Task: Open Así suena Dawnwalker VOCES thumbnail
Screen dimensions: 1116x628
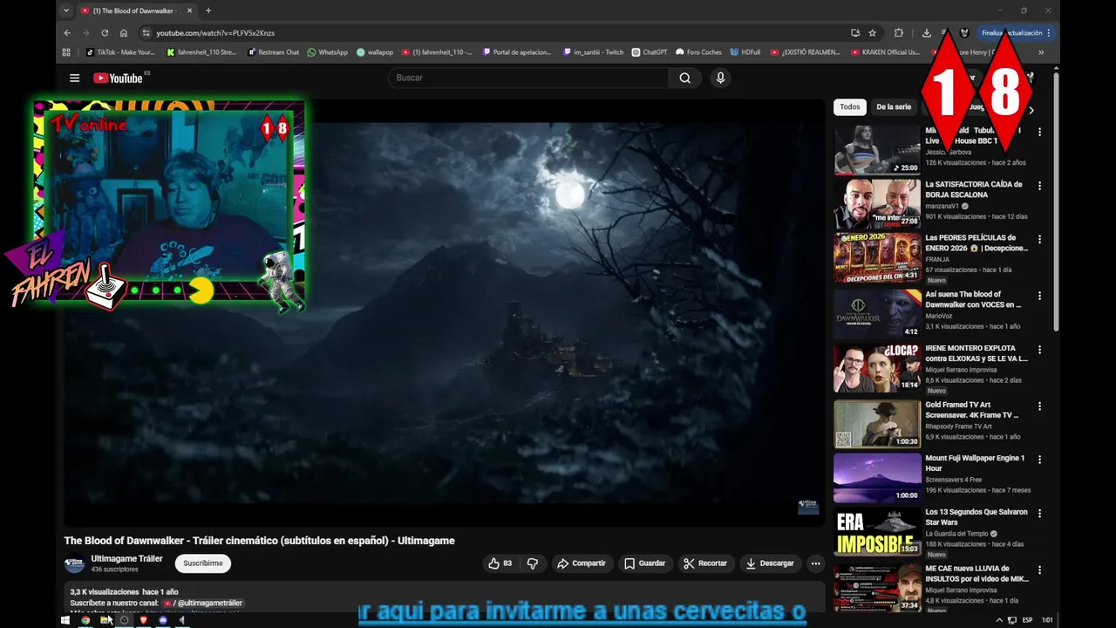Action: [x=877, y=314]
